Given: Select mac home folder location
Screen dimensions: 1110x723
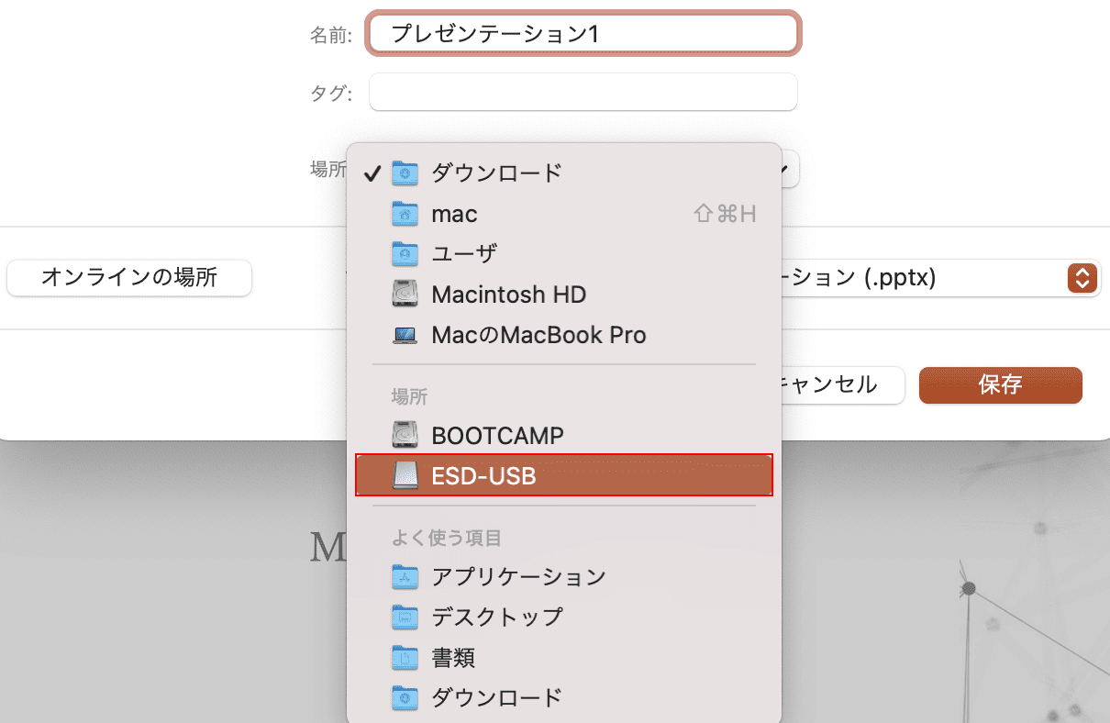Looking at the screenshot, I should tap(563, 214).
